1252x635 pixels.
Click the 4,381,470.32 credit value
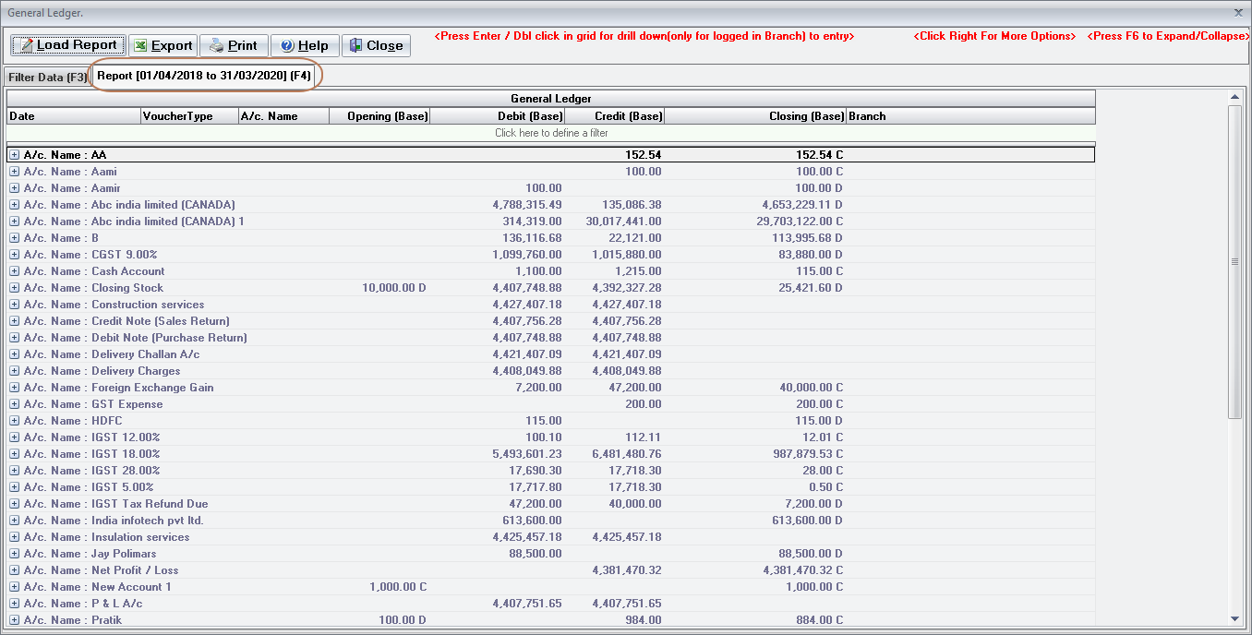(x=627, y=570)
